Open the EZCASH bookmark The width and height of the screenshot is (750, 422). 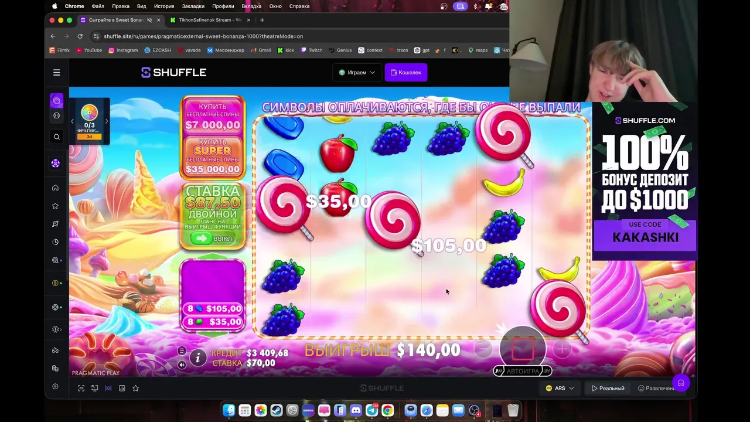coord(158,50)
